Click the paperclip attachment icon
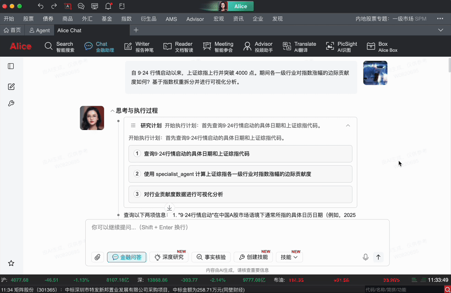451x293 pixels. [x=98, y=257]
